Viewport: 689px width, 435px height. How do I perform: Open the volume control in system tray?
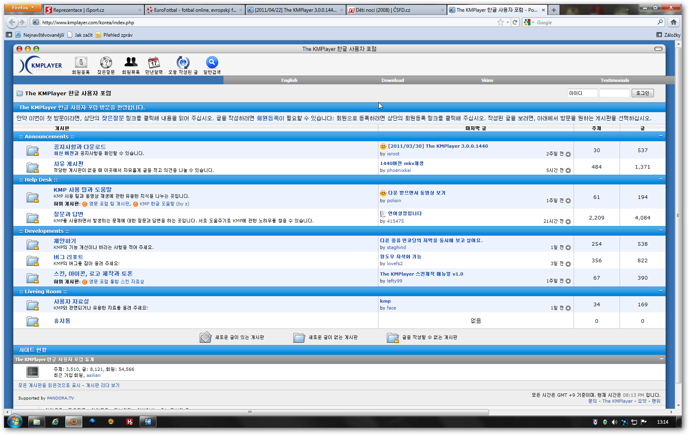[x=614, y=422]
